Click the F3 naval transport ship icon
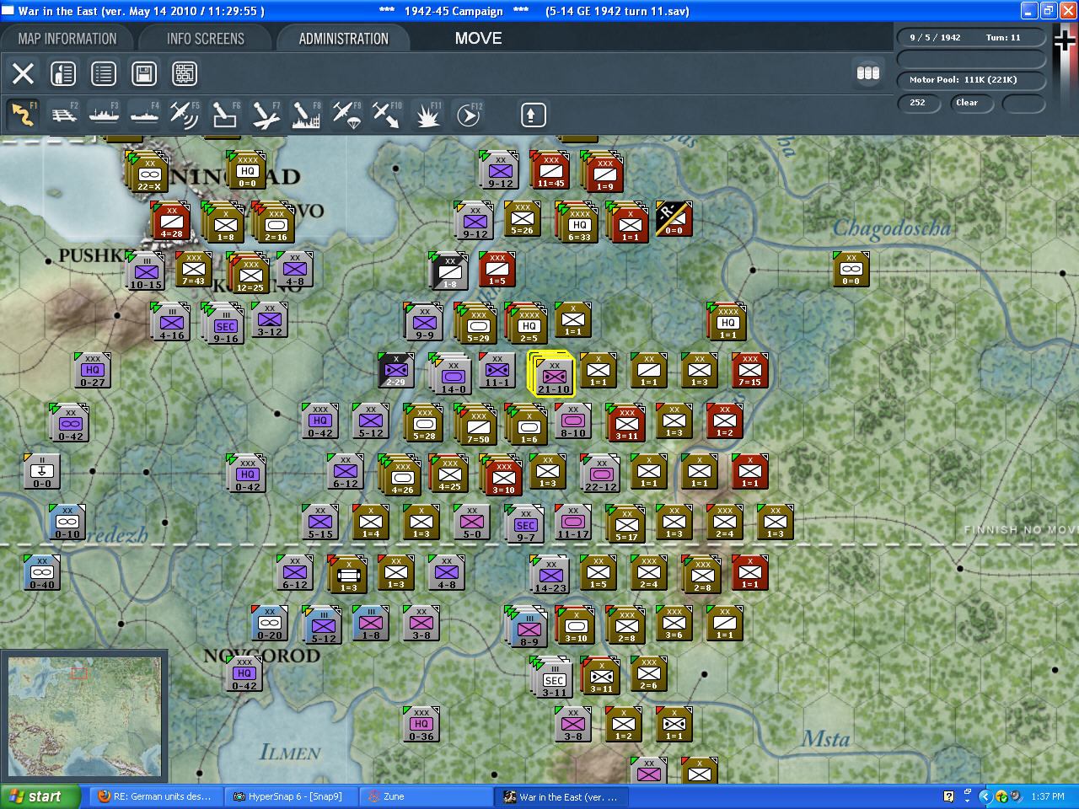The width and height of the screenshot is (1079, 809). (x=104, y=115)
